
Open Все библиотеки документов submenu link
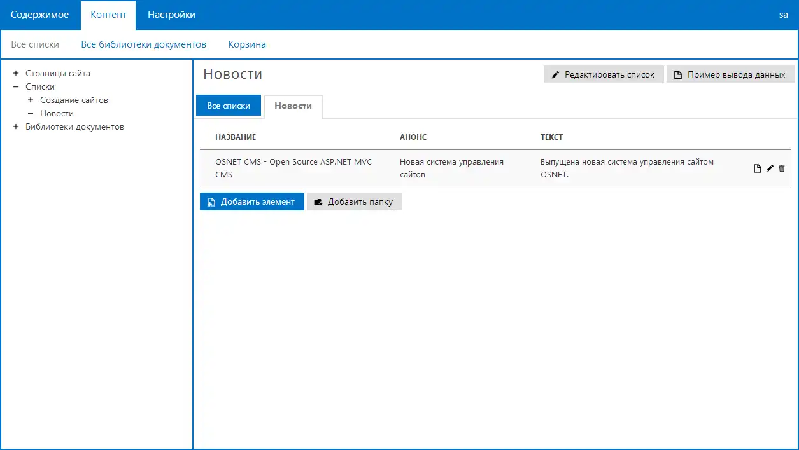click(143, 44)
